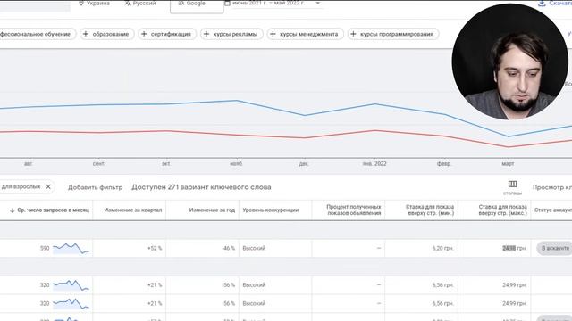The height and width of the screenshot is (321, 572).
Task: Click the webcam video overlay circle
Action: (x=509, y=62)
